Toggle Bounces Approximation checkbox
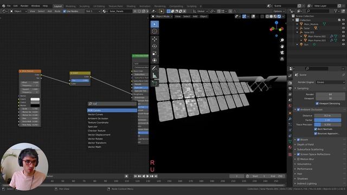This screenshot has height=195, width=347. [x=316, y=134]
